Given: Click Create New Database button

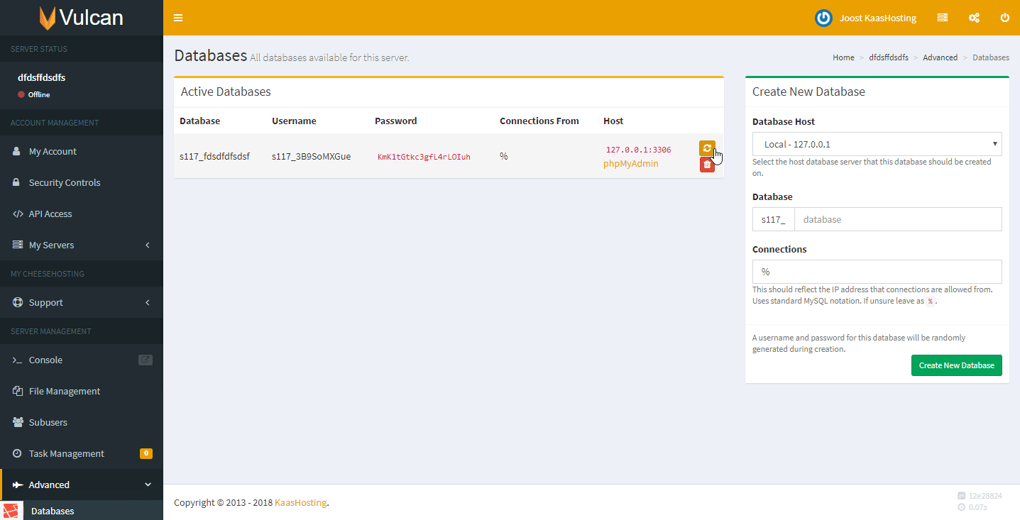Looking at the screenshot, I should 956,365.
